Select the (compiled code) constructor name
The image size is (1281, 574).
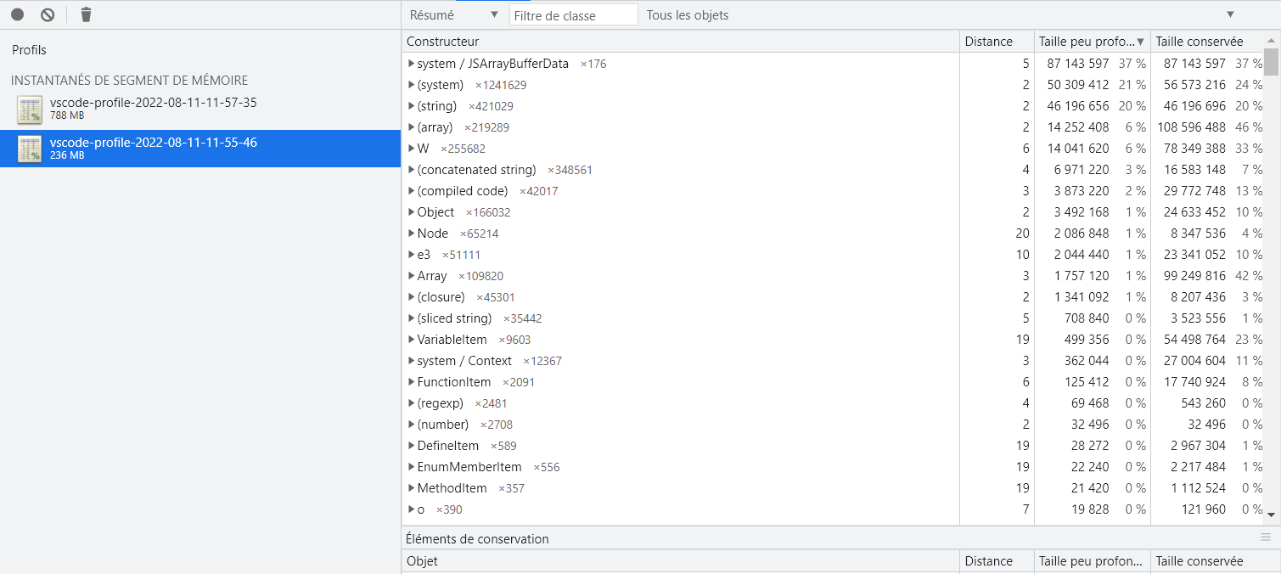pos(463,191)
